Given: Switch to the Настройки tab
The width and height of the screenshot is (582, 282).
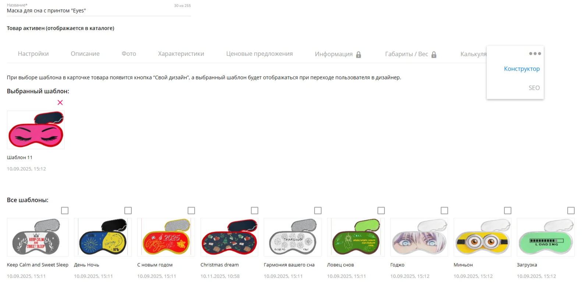Looking at the screenshot, I should [x=33, y=54].
